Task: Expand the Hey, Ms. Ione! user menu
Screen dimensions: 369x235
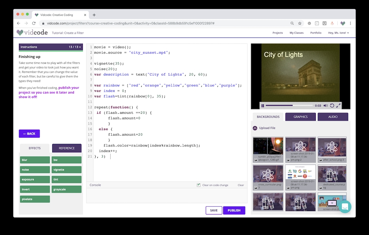Action: (x=338, y=33)
